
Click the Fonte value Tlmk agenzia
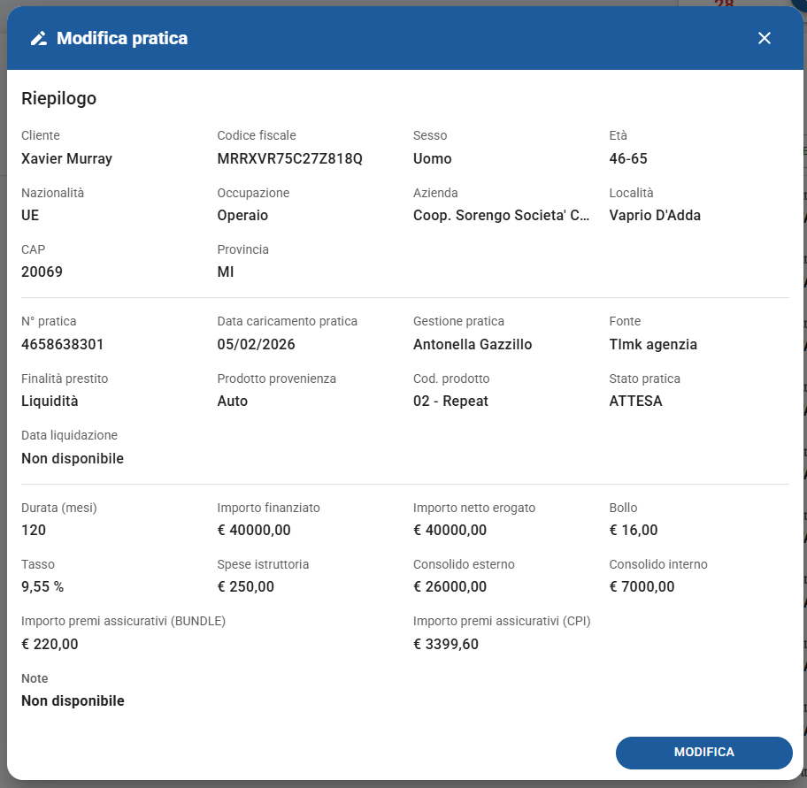coord(653,345)
